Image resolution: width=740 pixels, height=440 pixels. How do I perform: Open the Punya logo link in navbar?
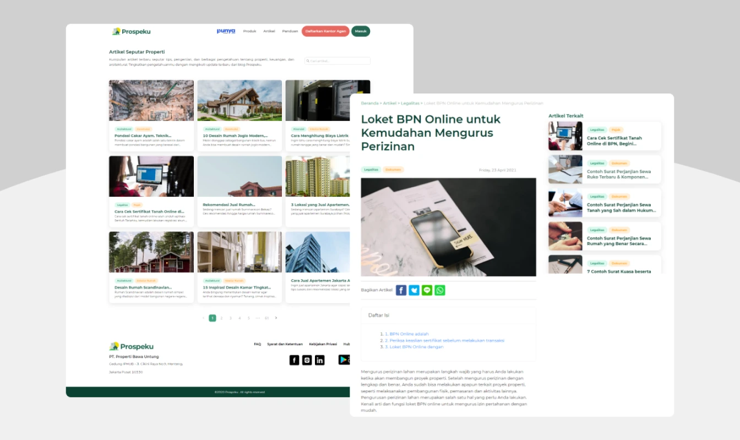click(x=226, y=31)
